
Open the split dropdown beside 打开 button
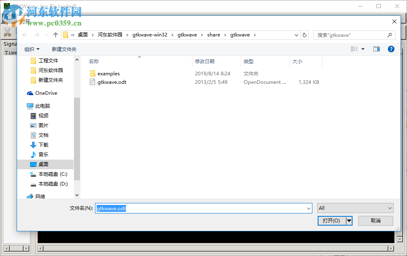pyautogui.click(x=348, y=221)
